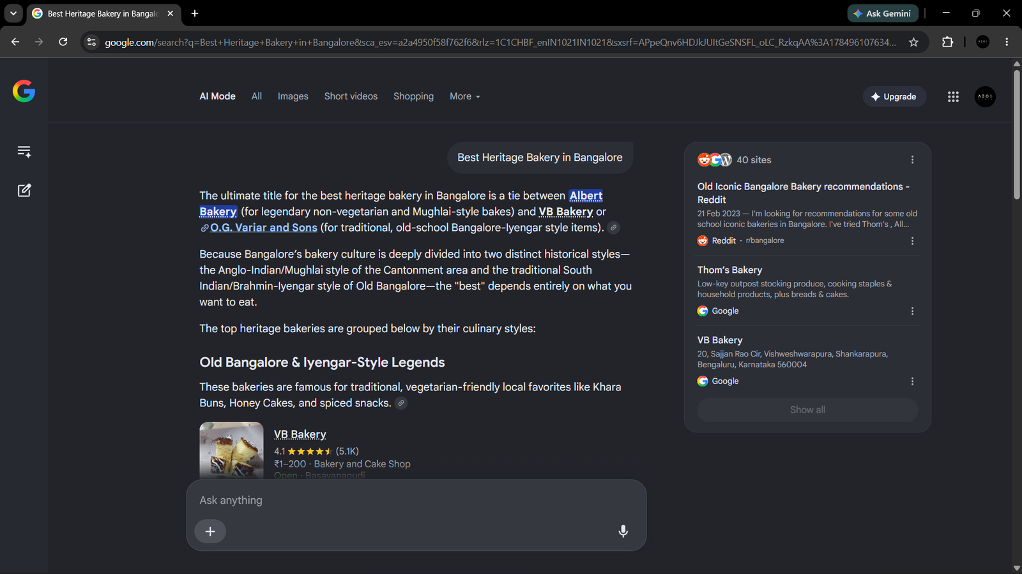Expand the More dropdown in search filters
Viewport: 1022px width, 574px height.
click(x=465, y=96)
